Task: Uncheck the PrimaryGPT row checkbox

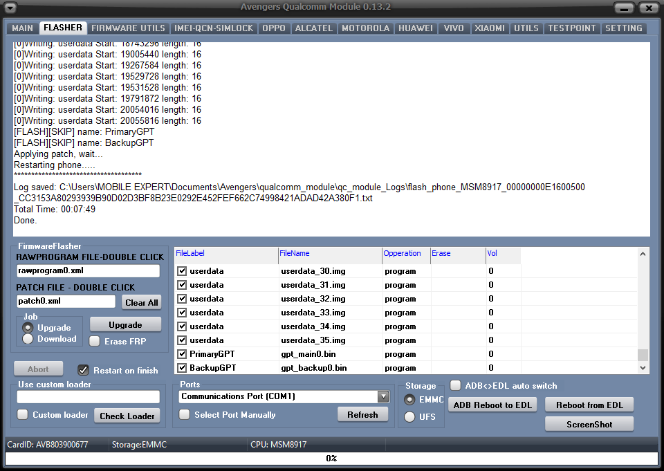Action: 182,354
